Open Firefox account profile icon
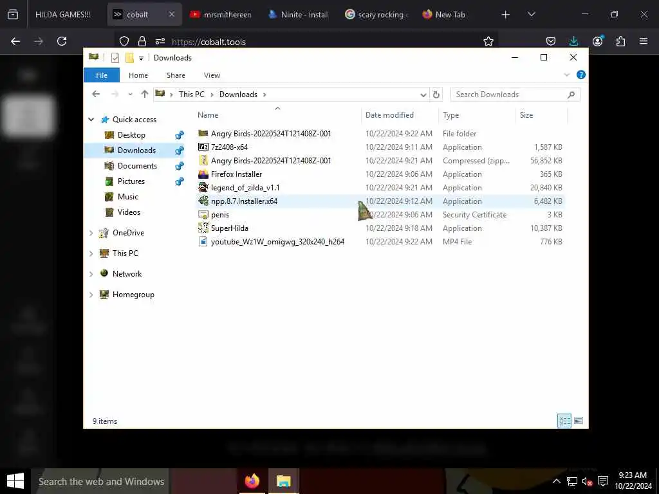Viewport: 659px width, 494px height. pos(597,41)
